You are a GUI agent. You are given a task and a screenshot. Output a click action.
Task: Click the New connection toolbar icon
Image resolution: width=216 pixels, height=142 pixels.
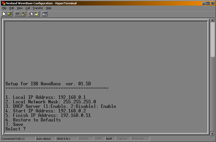[x=4, y=14]
